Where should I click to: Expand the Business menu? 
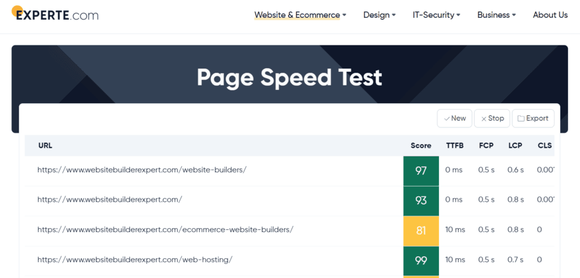coord(496,15)
